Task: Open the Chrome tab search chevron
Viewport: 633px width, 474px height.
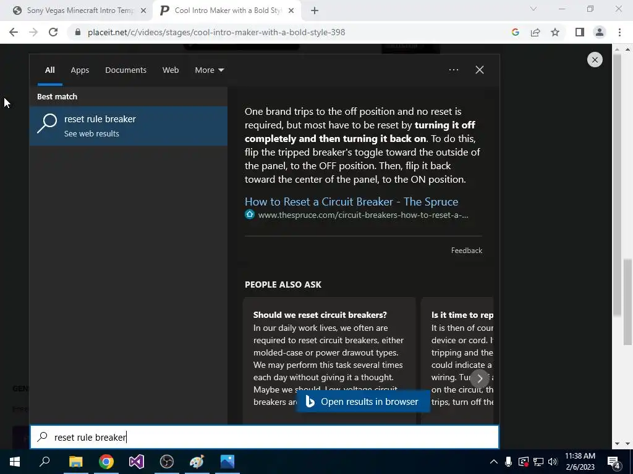Action: coord(533,9)
